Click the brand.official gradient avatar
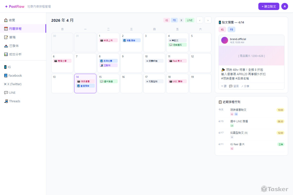Viewport: 293px width, 195px height. tap(224, 40)
